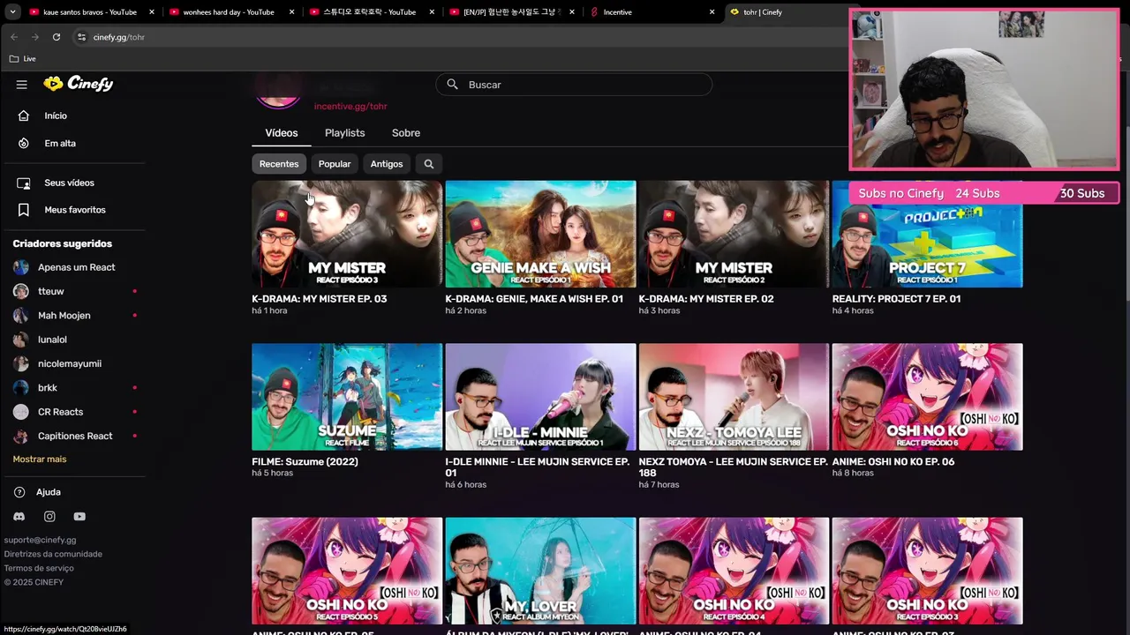Close the Incentive browser tab
1130x635 pixels.
point(712,12)
